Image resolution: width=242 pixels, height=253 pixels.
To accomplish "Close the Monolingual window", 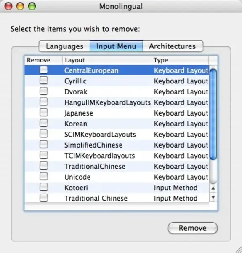I will click(8, 6).
